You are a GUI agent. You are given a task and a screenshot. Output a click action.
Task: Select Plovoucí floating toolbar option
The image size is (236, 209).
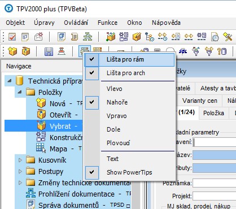coord(129,143)
